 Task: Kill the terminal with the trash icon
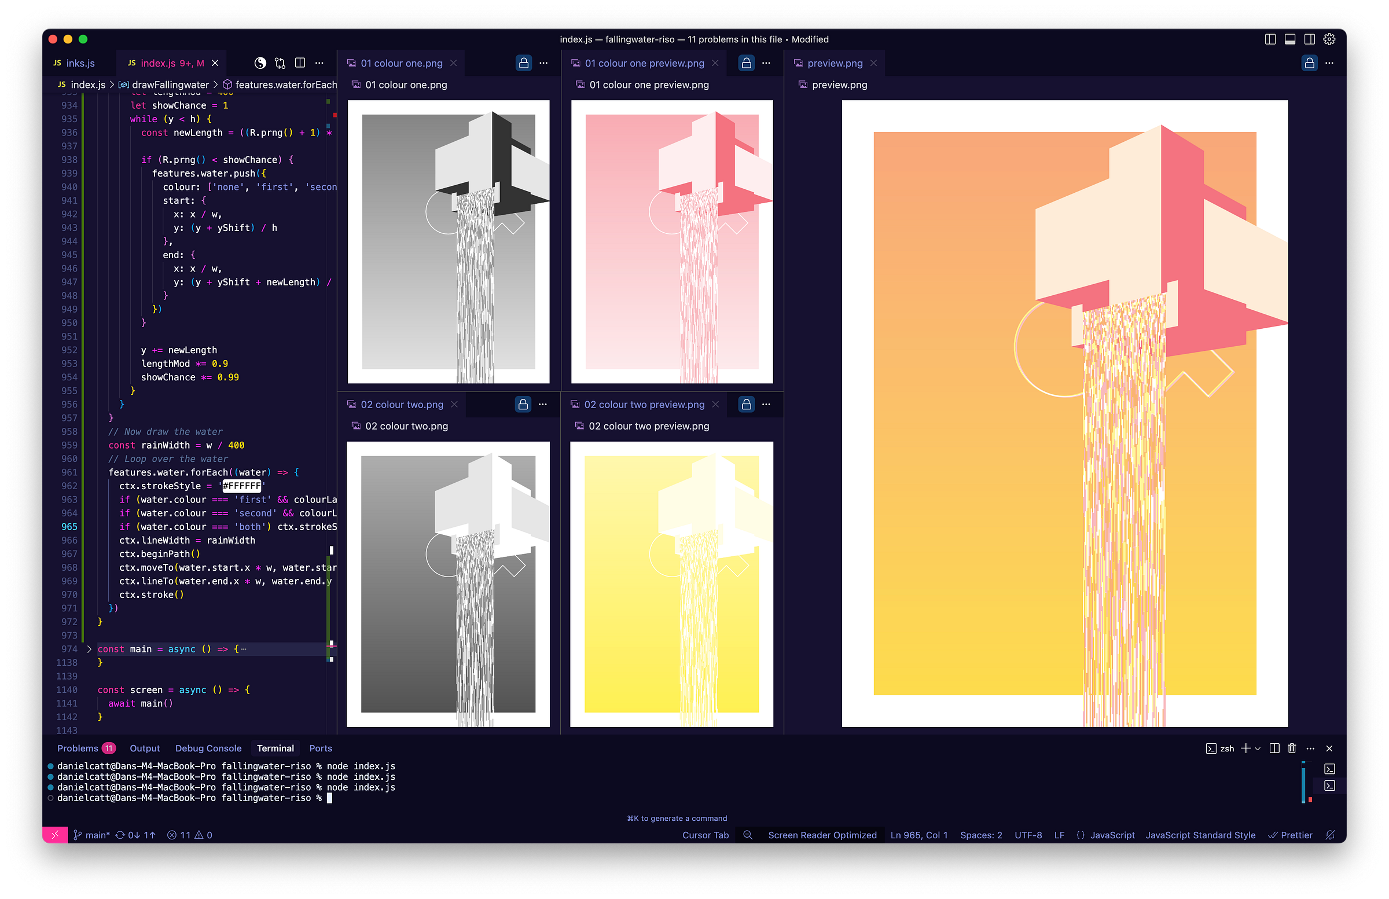[1292, 748]
